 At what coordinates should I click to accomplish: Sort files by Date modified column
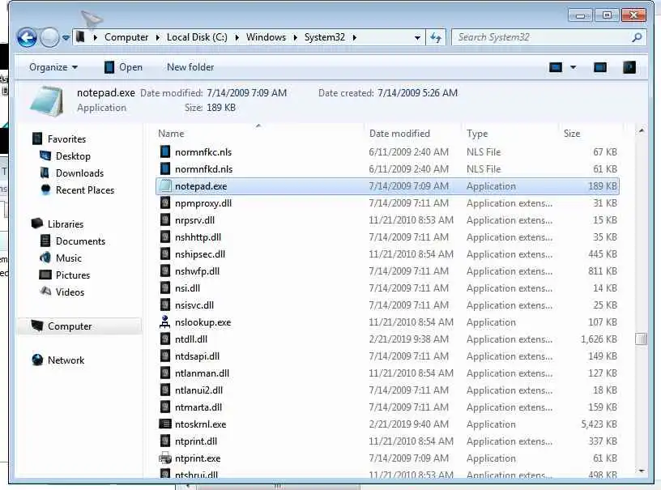tap(399, 134)
